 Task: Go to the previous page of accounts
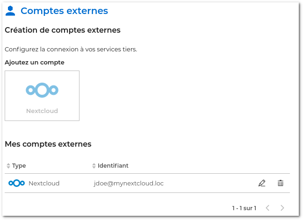267,208
